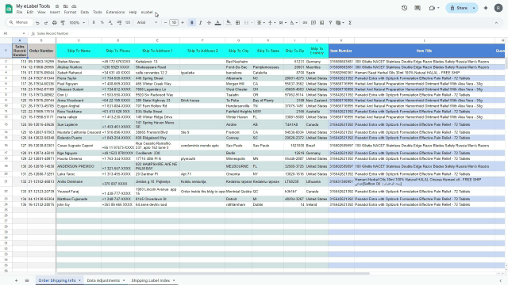Insert a comment
Viewport: 508px width, 285px height.
[314, 23]
